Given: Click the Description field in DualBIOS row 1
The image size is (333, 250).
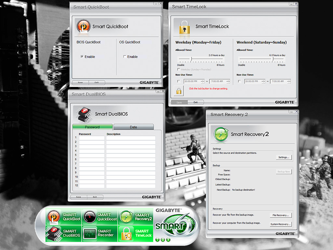Looking at the screenshot, I should pyautogui.click(x=131, y=138).
